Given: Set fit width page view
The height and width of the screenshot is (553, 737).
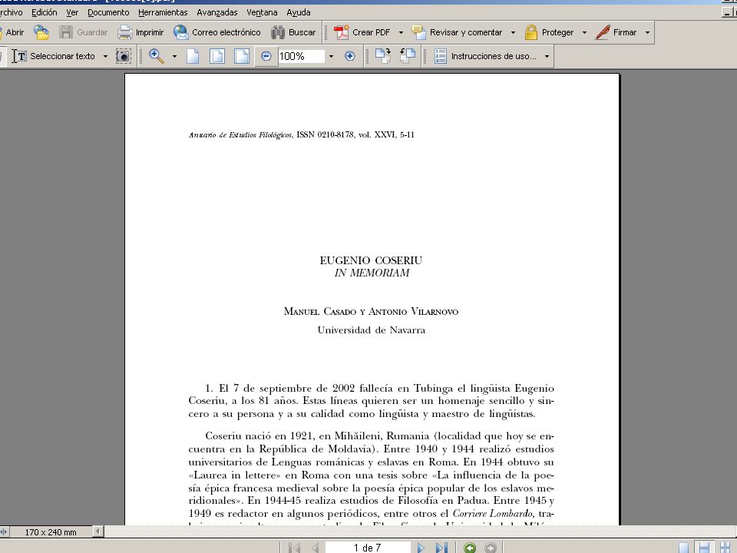Looking at the screenshot, I should [242, 56].
